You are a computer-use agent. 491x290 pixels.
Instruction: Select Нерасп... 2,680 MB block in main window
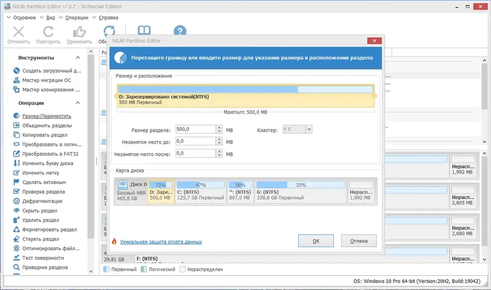[x=463, y=227]
